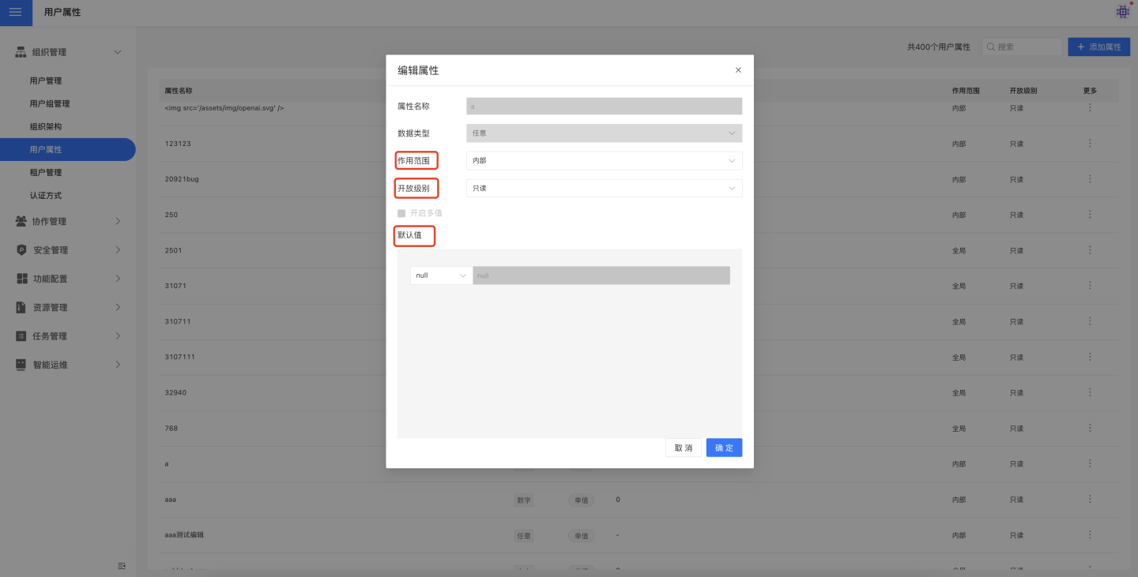Viewport: 1138px width, 577px height.
Task: Click the 确定 button in the dialog
Action: point(724,448)
